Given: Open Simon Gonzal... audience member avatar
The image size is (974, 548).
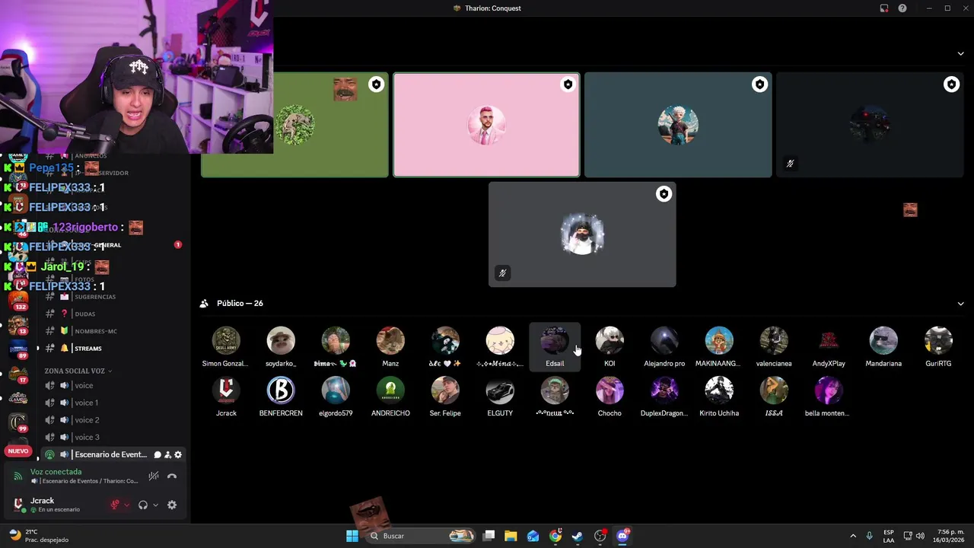Looking at the screenshot, I should pyautogui.click(x=226, y=341).
